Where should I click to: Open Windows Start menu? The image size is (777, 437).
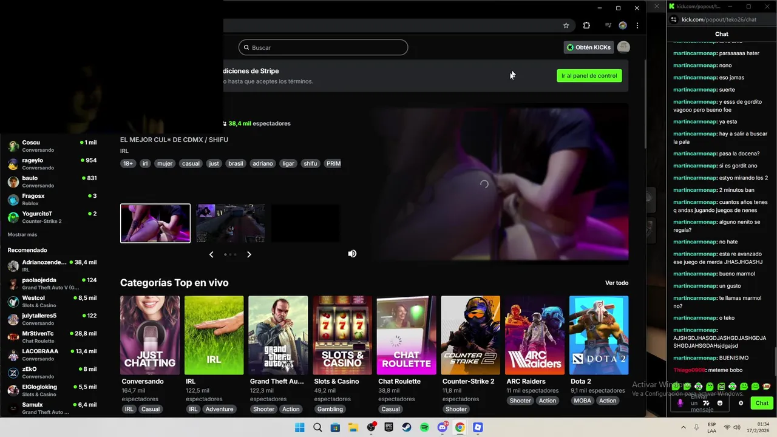pyautogui.click(x=299, y=427)
